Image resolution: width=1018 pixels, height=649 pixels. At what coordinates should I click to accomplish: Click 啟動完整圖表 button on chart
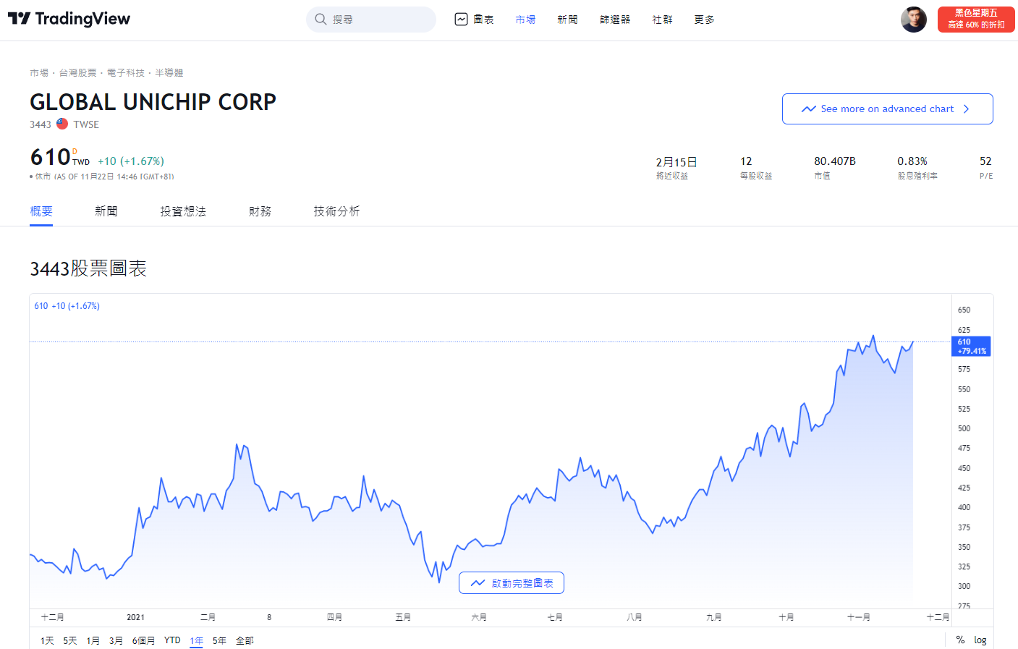click(512, 583)
